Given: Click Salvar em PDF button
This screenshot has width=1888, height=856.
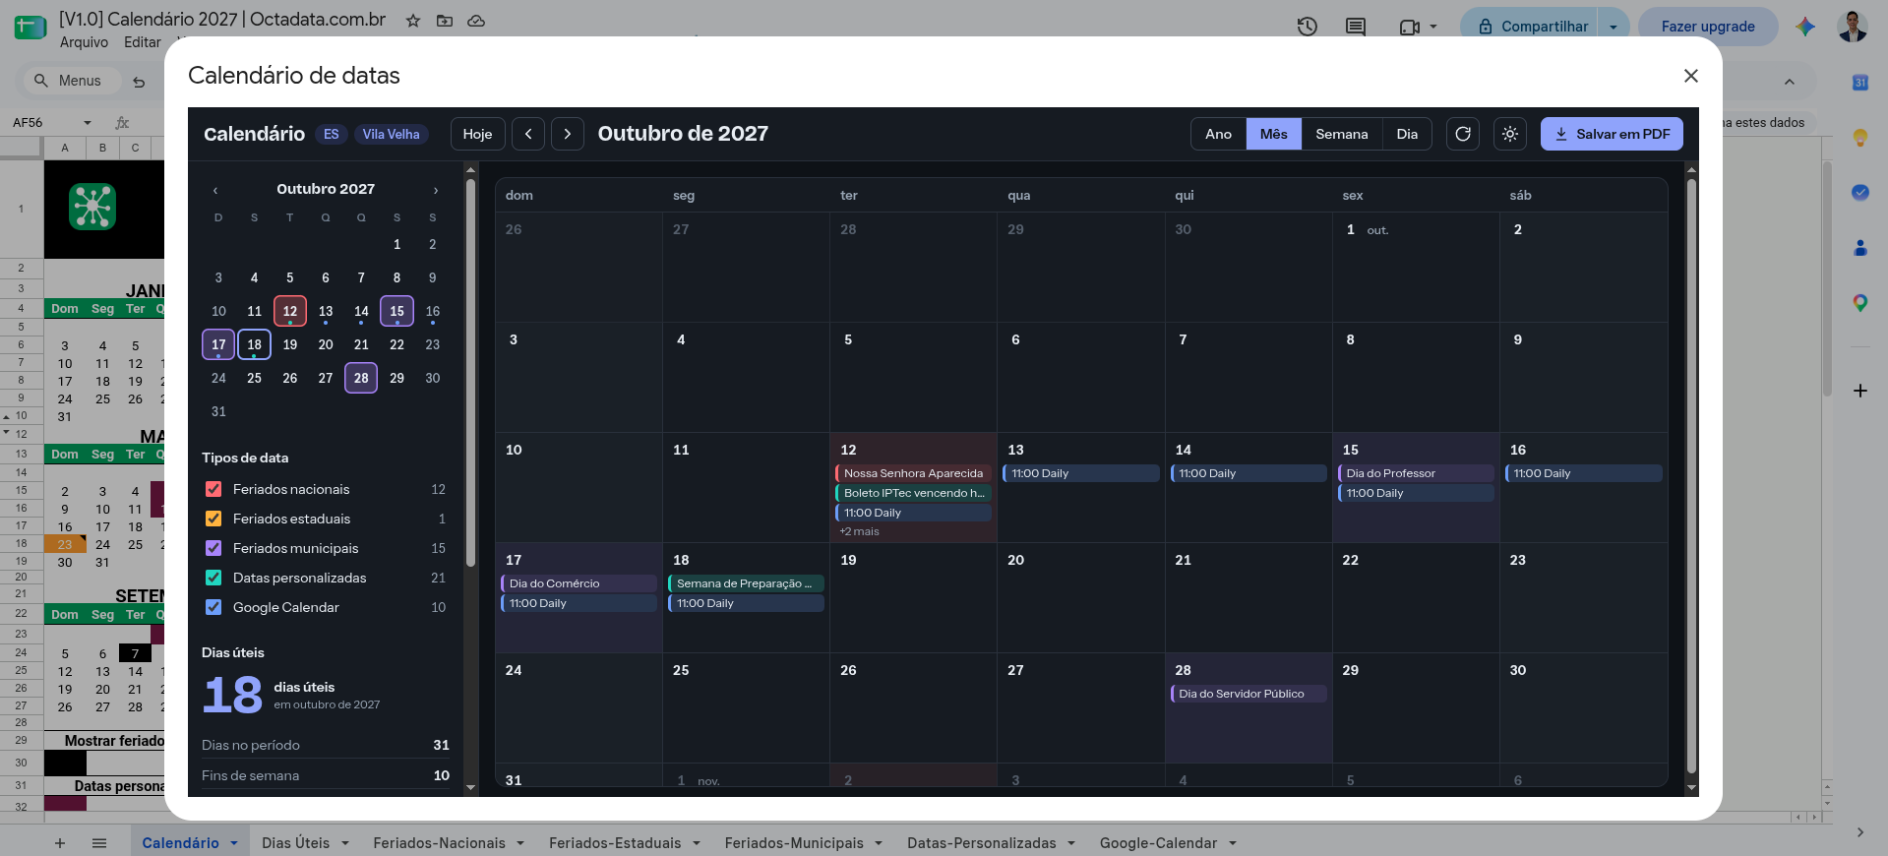Looking at the screenshot, I should (1612, 134).
